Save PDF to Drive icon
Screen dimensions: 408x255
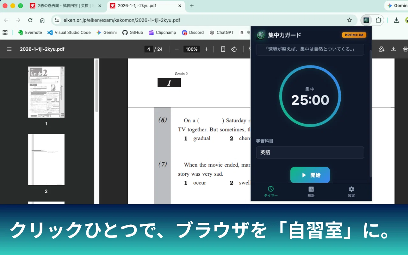coord(381,49)
